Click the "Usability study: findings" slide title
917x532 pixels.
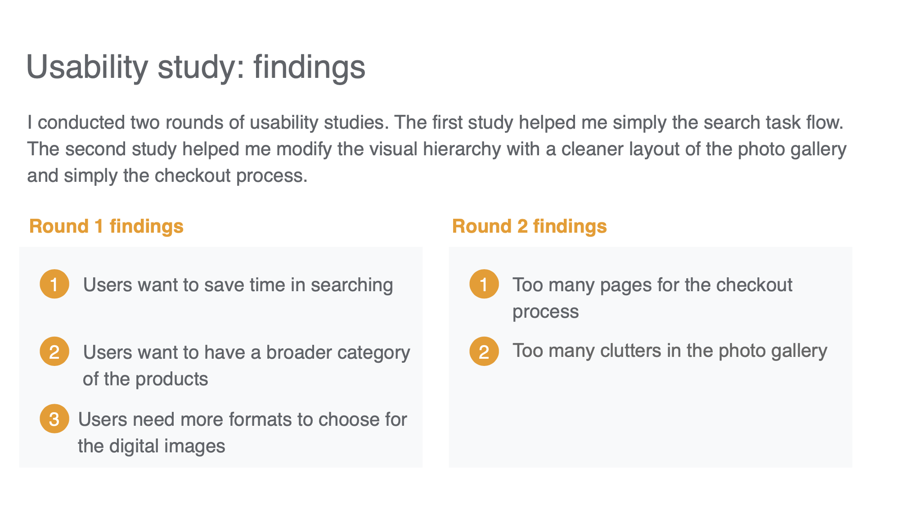(x=196, y=67)
